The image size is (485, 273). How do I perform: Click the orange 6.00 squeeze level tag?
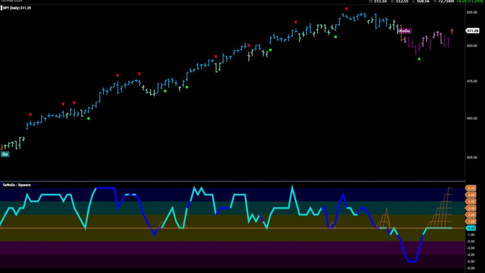471,188
